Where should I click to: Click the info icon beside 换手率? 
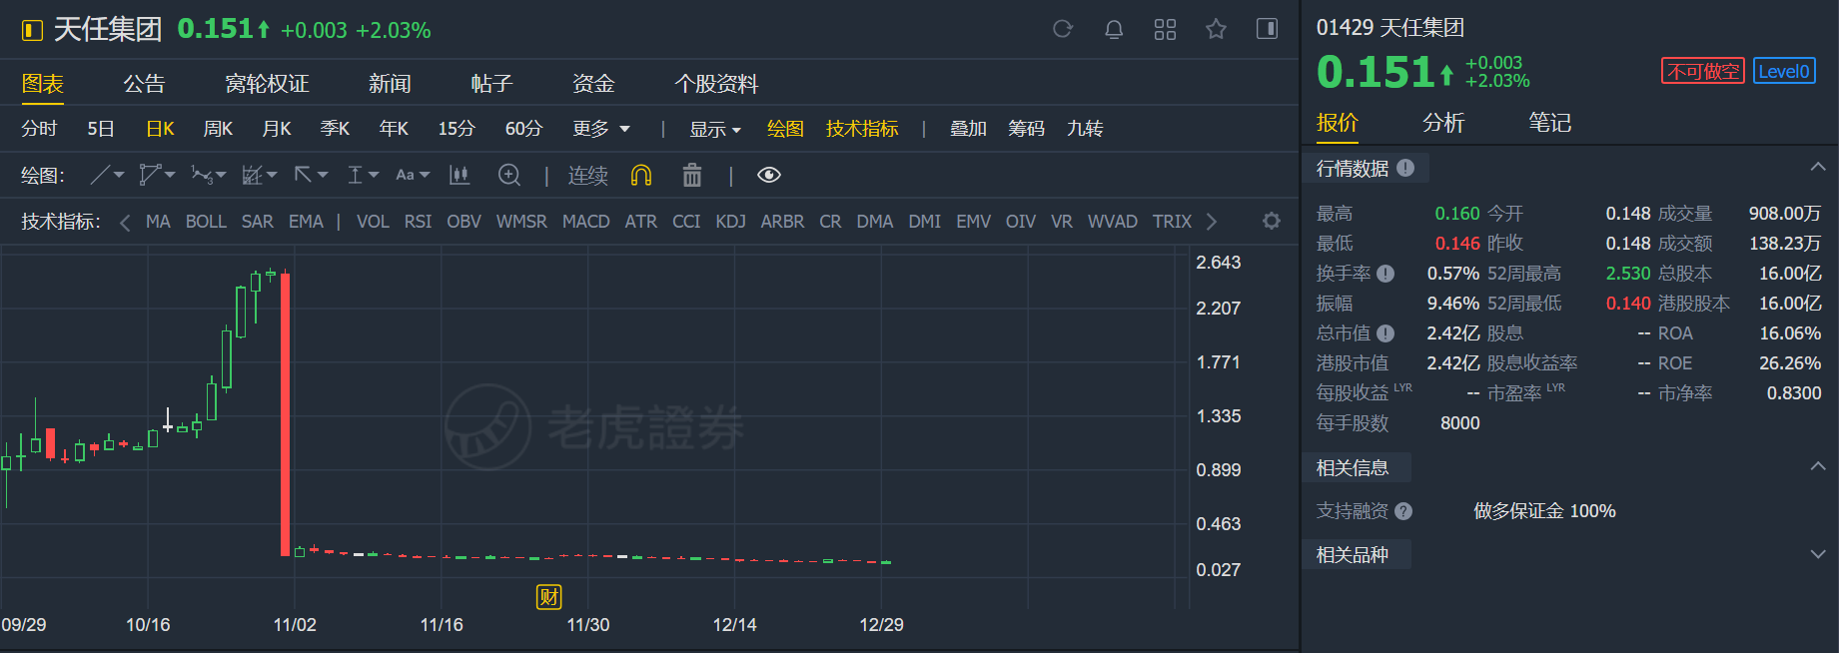(x=1385, y=274)
